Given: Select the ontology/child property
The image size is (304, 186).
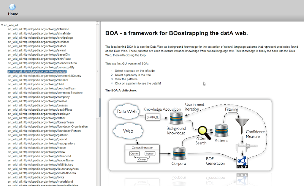Looking at the screenshot, I should (x=36, y=84).
